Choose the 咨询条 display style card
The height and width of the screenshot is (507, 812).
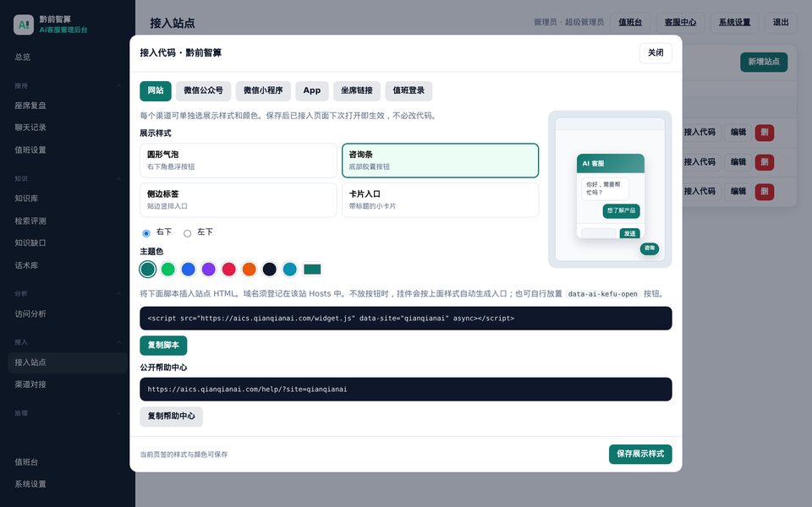[x=440, y=161]
